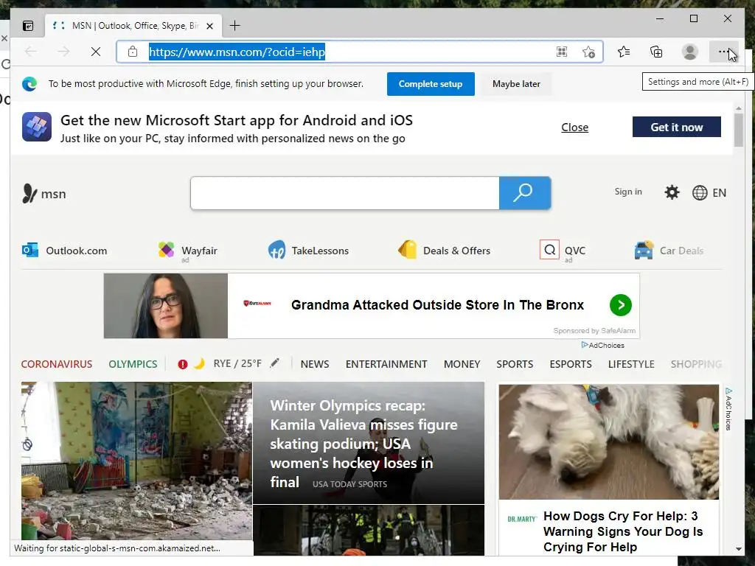The height and width of the screenshot is (566, 755).
Task: Focus the MSN web search box
Action: pyautogui.click(x=345, y=193)
